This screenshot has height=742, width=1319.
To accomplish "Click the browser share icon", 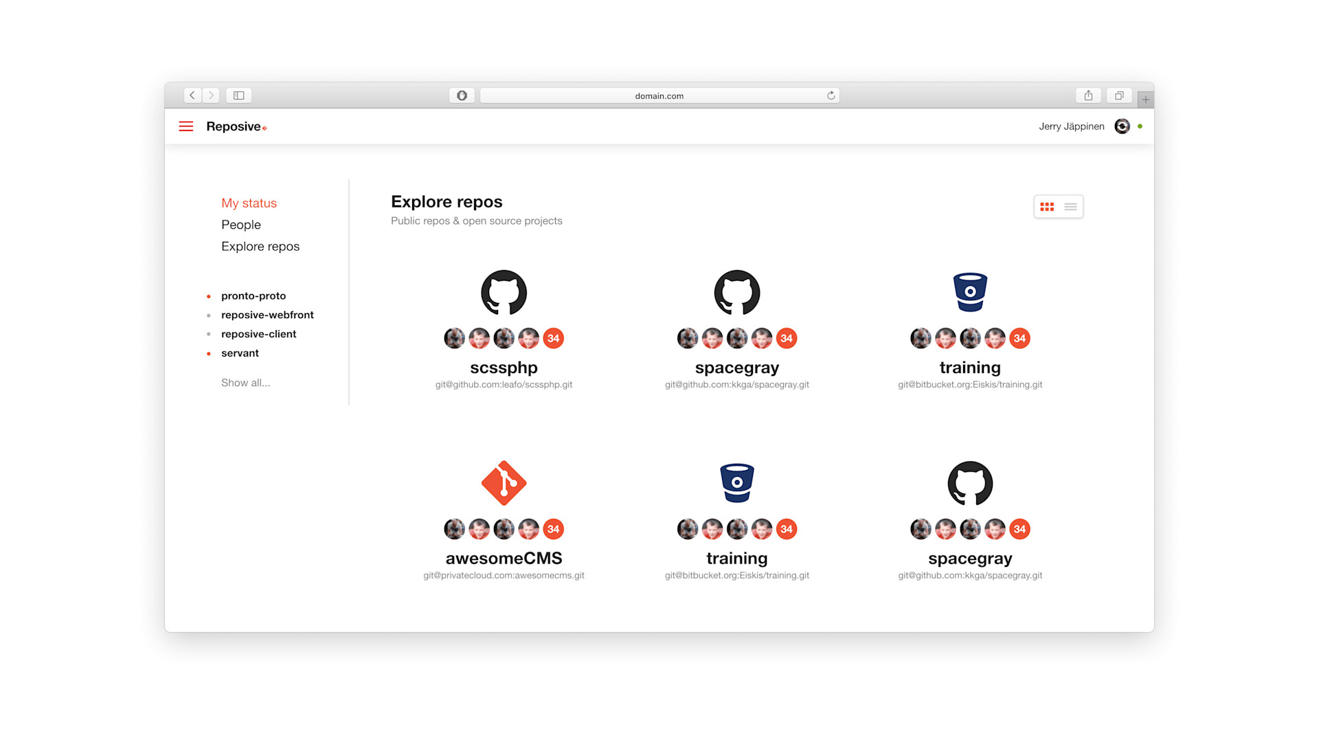I will [x=1088, y=95].
